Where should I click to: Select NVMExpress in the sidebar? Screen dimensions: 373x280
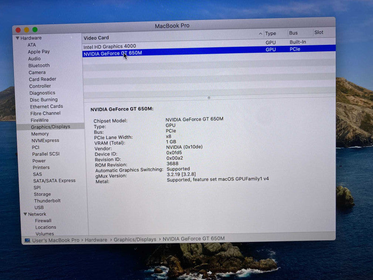pos(45,140)
